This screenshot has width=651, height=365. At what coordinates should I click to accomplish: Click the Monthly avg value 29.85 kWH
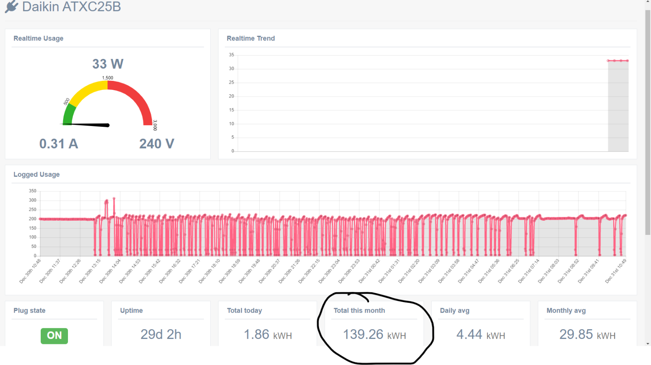coord(587,335)
